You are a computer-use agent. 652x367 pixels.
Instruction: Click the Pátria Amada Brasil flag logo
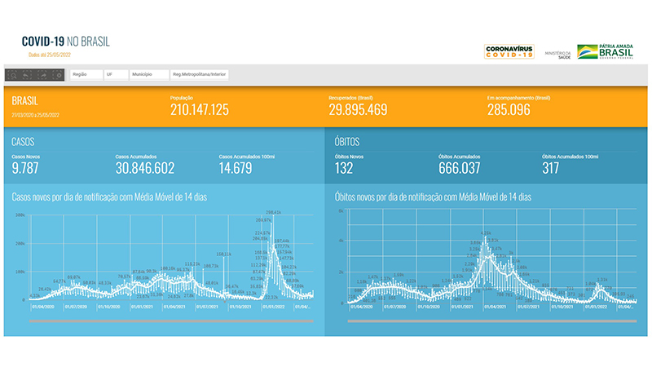[605, 51]
